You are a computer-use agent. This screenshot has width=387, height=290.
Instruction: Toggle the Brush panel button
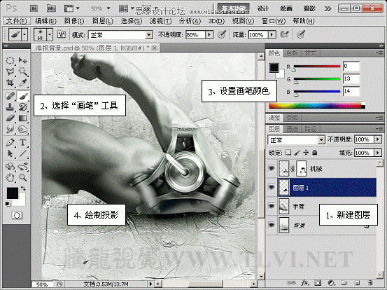pos(62,34)
